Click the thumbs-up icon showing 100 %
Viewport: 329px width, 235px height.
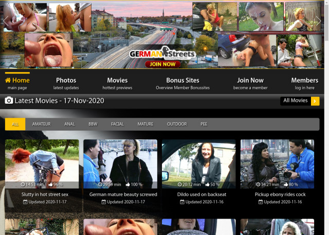(128, 185)
